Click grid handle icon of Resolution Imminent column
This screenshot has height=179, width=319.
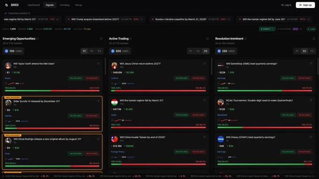[314, 38]
